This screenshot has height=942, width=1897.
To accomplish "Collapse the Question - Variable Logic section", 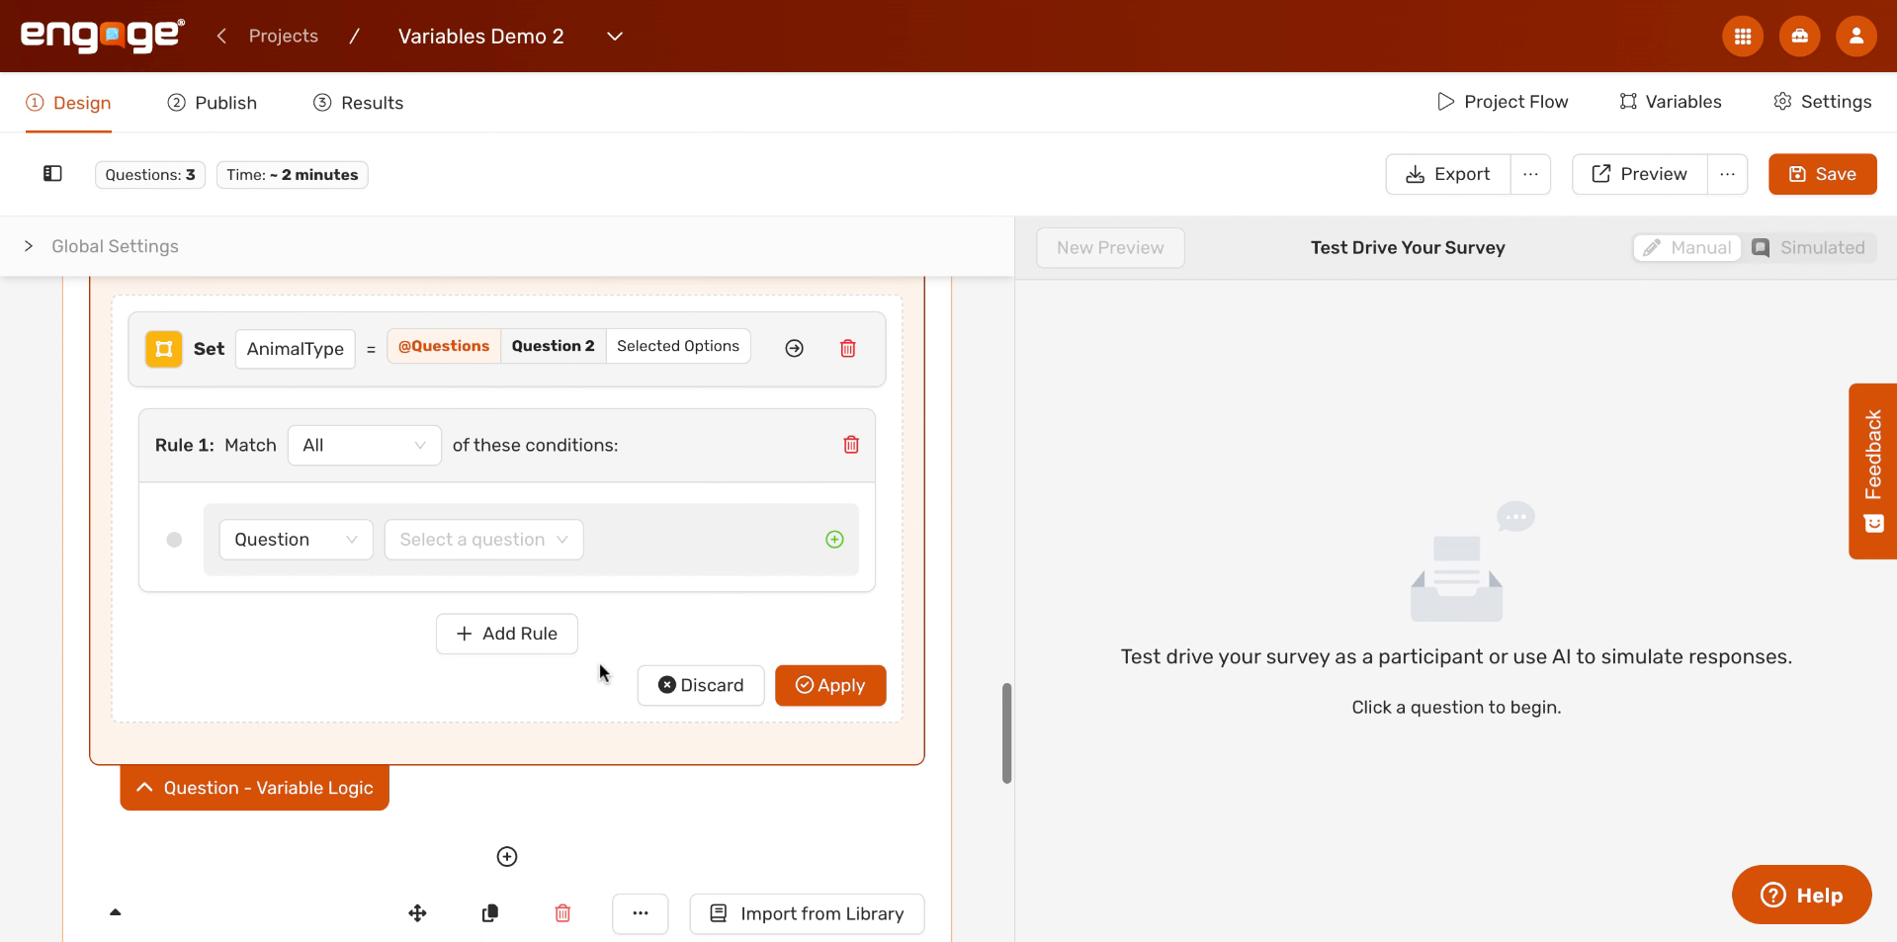I will (254, 788).
